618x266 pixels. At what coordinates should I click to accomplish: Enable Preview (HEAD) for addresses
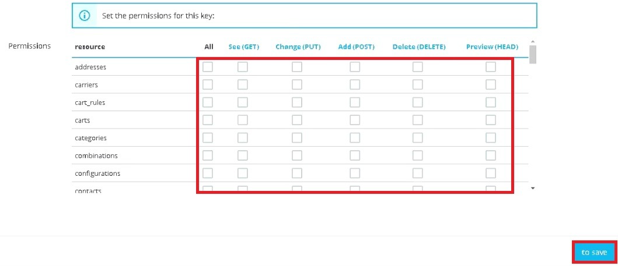(491, 67)
